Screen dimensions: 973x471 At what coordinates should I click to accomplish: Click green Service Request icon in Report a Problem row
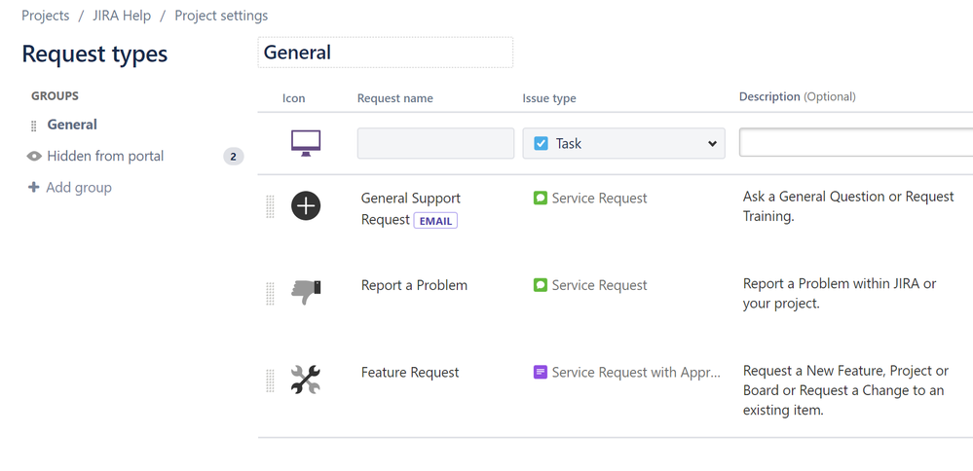pyautogui.click(x=541, y=285)
